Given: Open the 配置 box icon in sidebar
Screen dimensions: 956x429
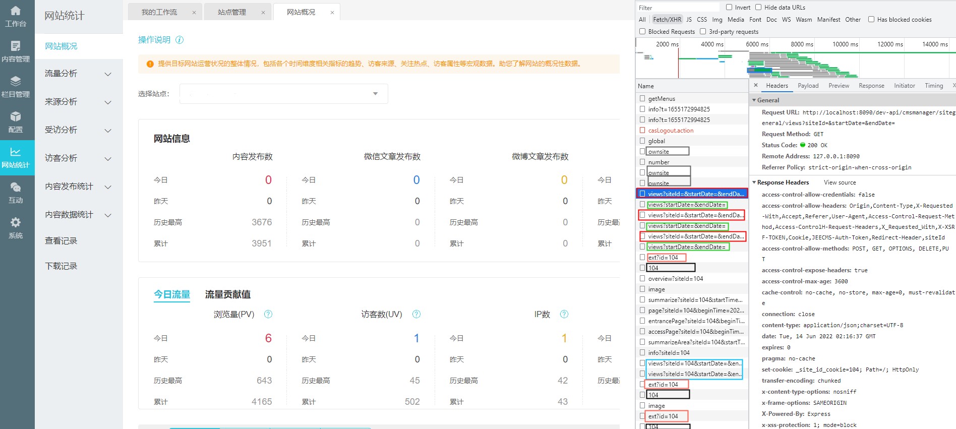Looking at the screenshot, I should pos(16,117).
